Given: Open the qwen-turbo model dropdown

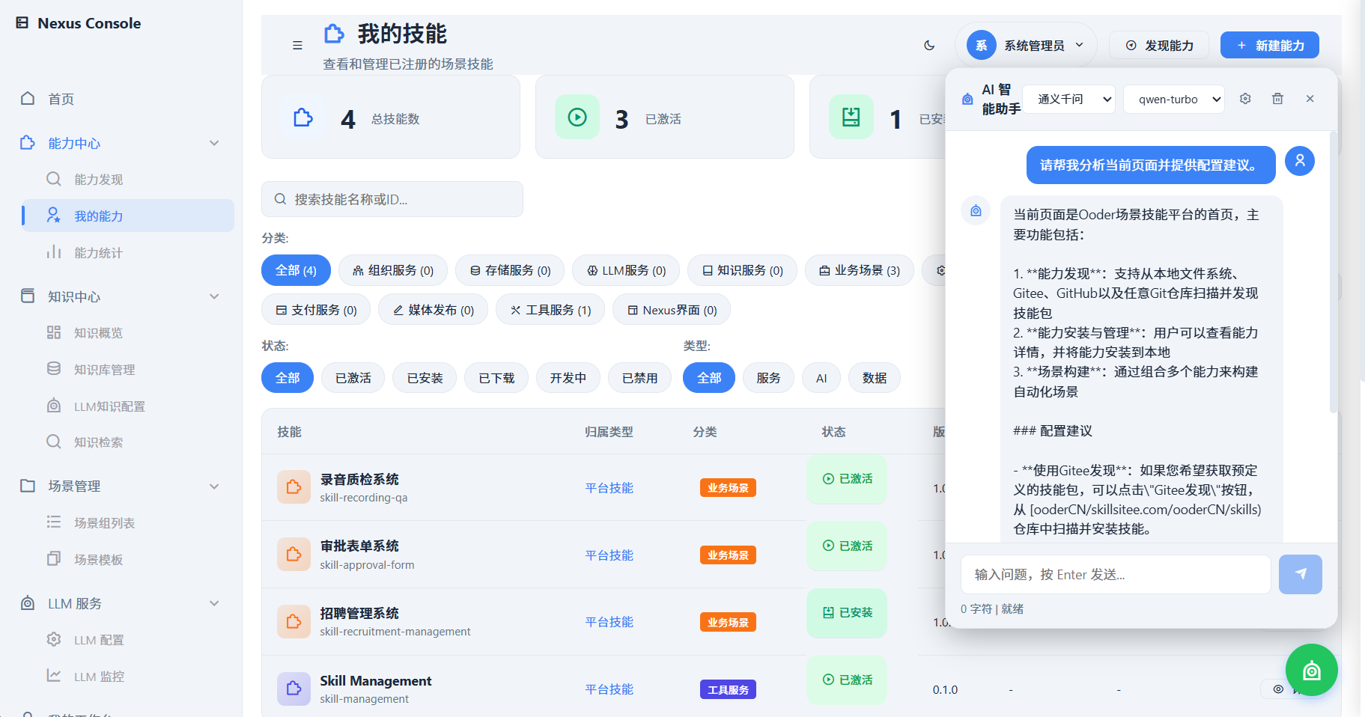Looking at the screenshot, I should pyautogui.click(x=1173, y=98).
